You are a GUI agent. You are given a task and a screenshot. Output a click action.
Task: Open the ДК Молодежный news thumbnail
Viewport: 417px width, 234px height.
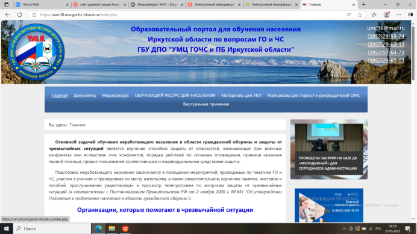tap(329, 149)
